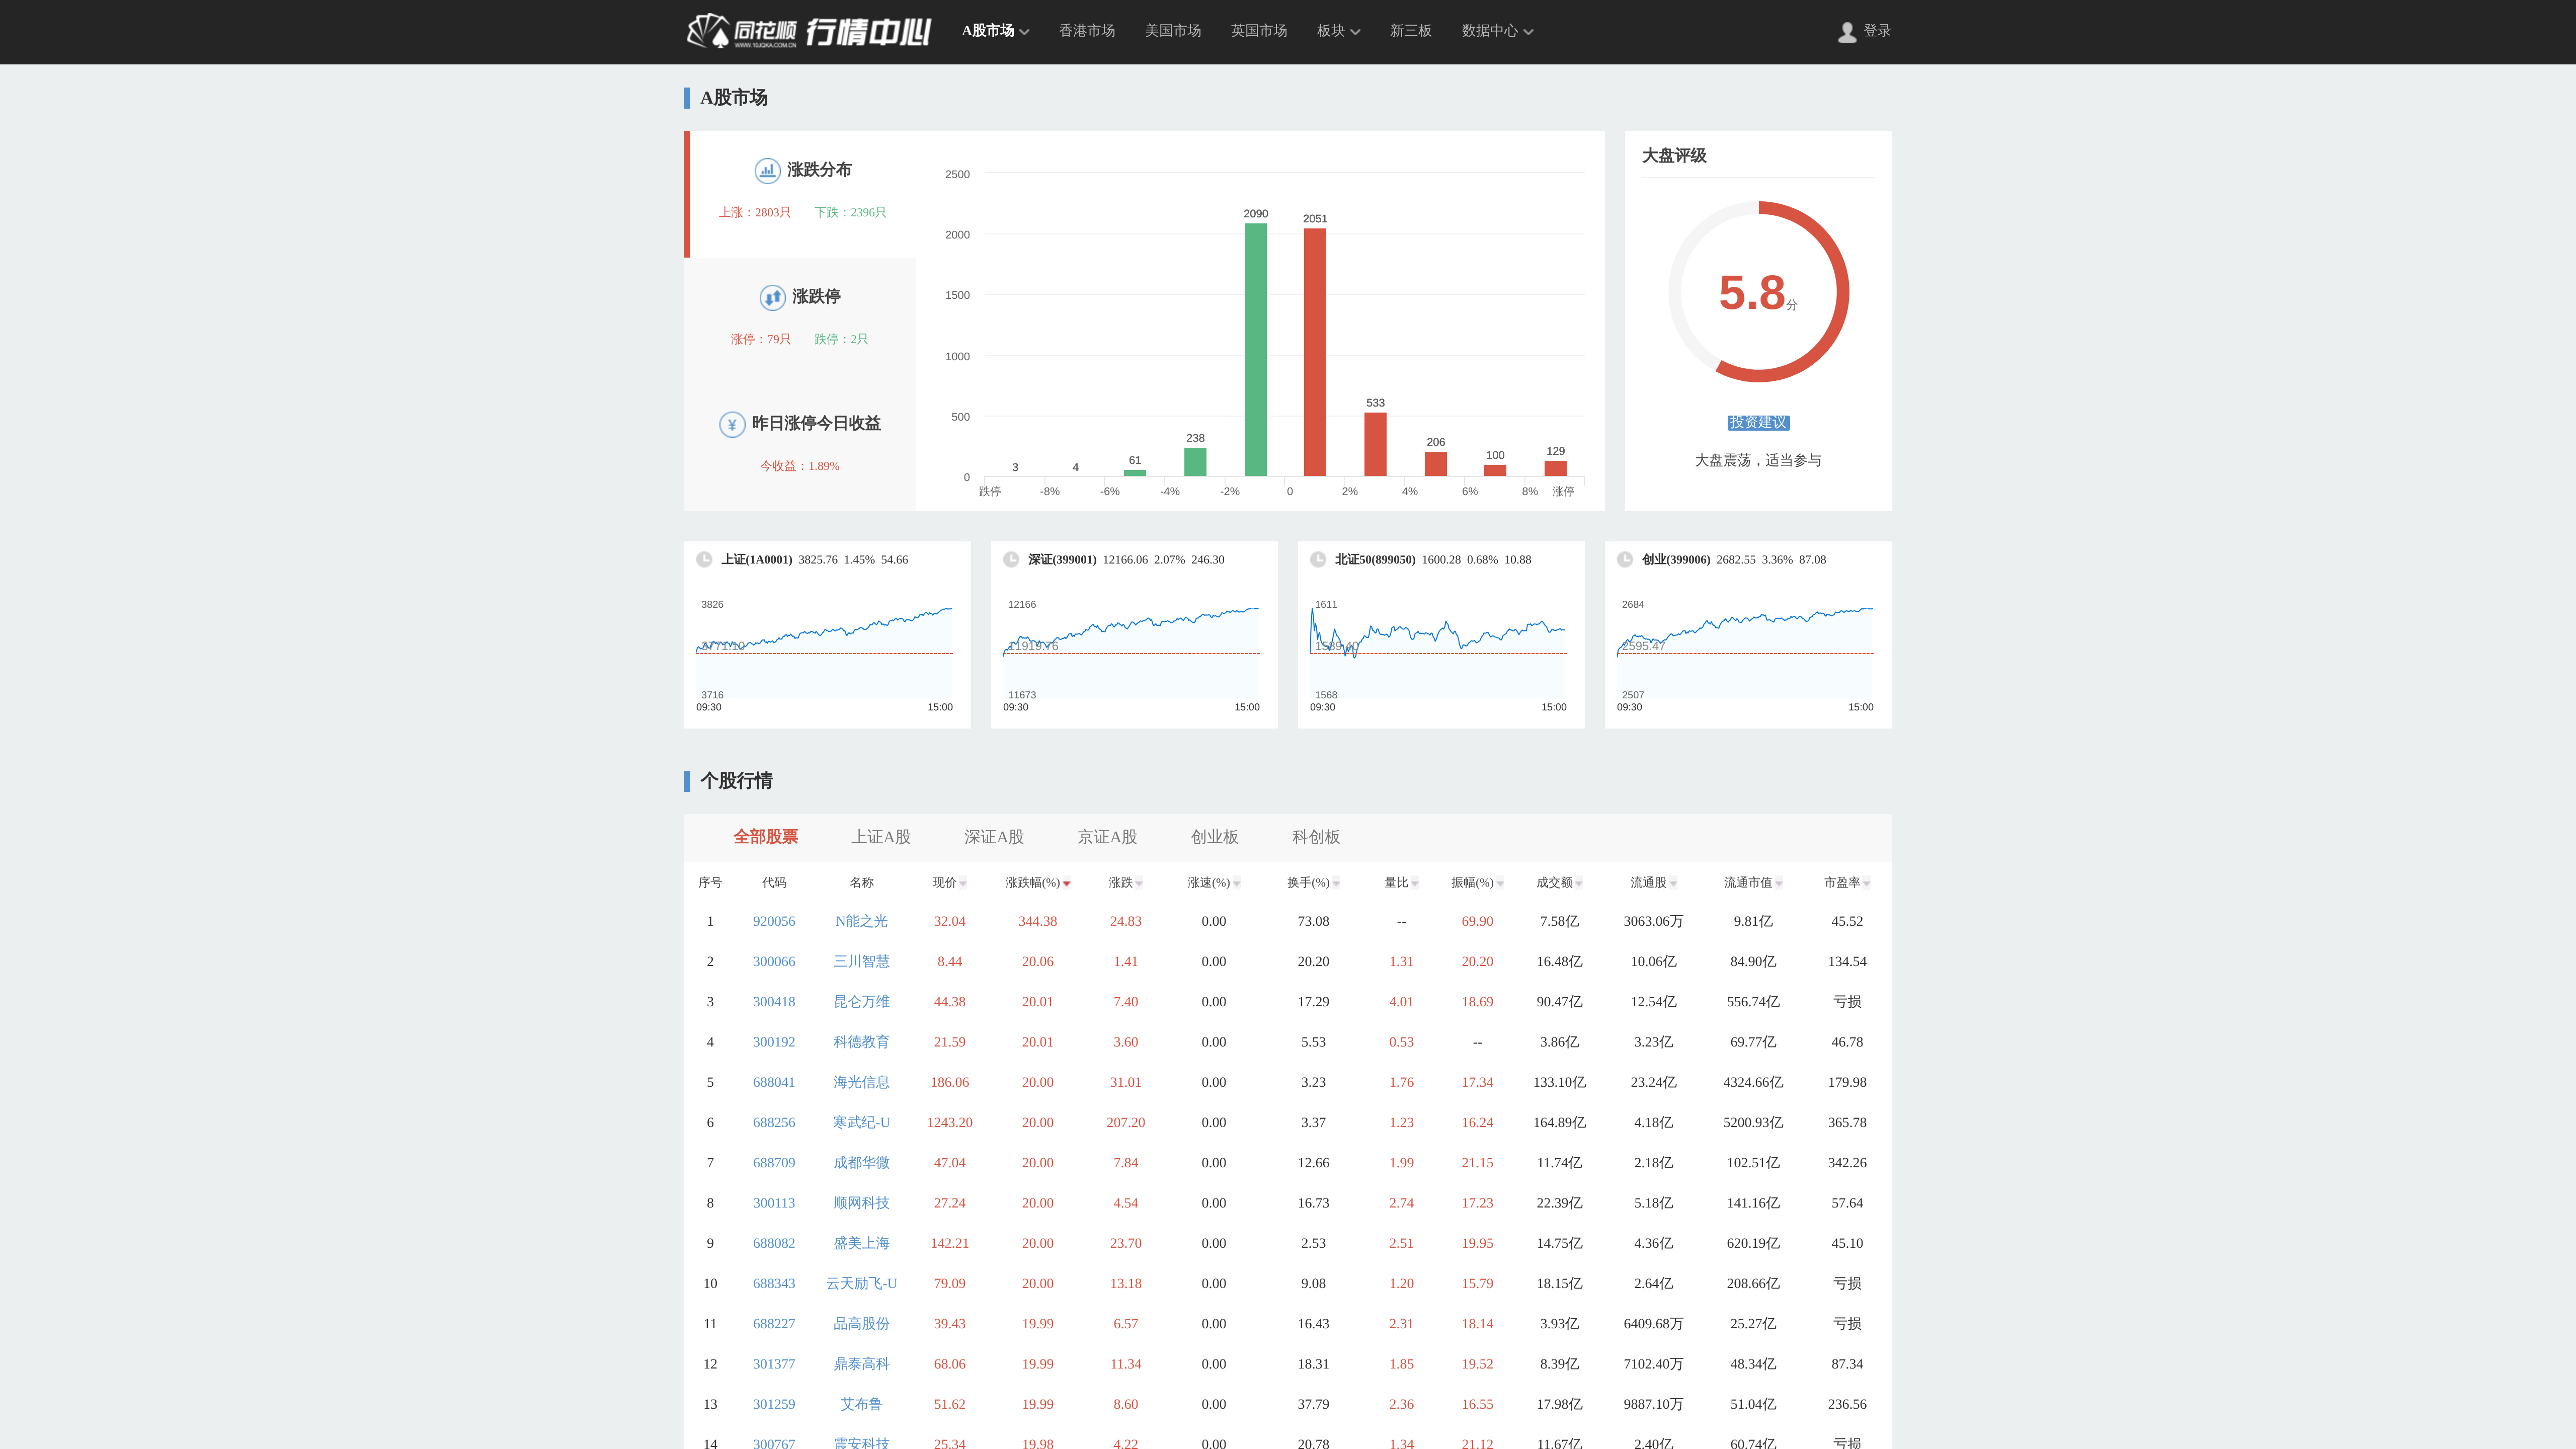Sort table by 成交额 column

[1559, 882]
